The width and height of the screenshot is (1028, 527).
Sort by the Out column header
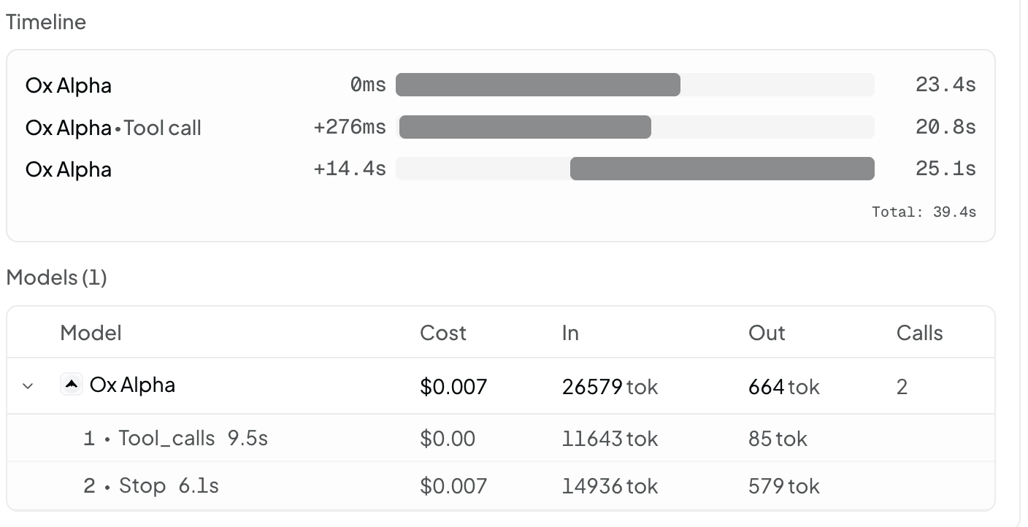(767, 333)
